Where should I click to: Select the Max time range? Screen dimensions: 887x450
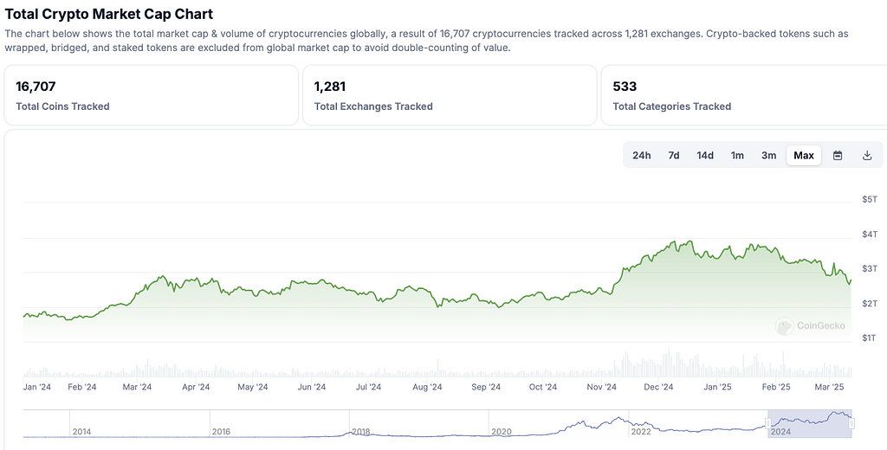point(804,156)
